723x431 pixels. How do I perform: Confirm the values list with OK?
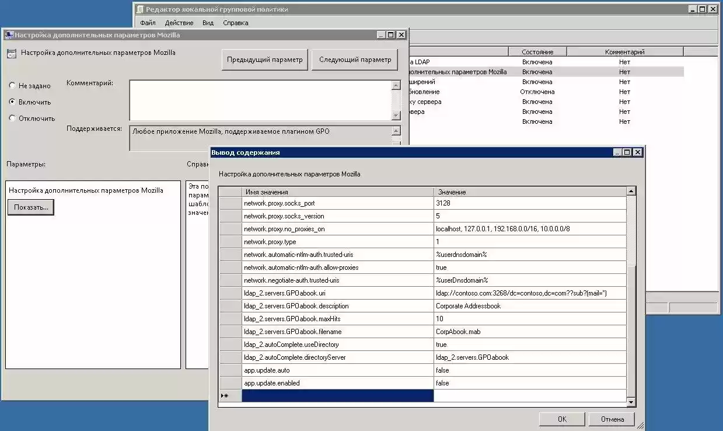(561, 419)
